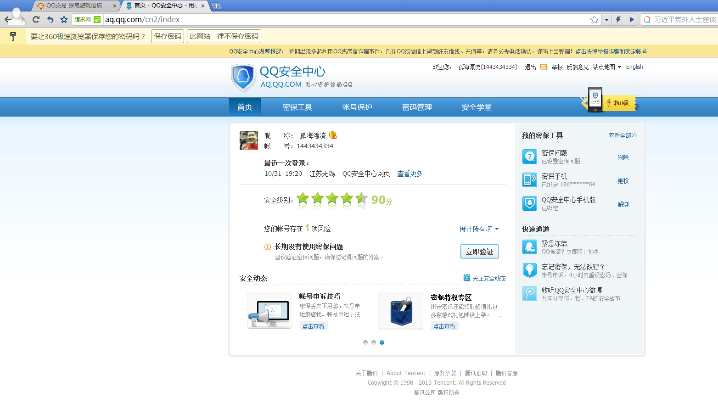This screenshot has height=409, width=718.
Task: Click 点击查看 under 密保特权专区
Action: tap(444, 326)
